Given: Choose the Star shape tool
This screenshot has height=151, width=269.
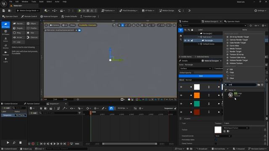Looking at the screenshot, I should pyautogui.click(x=32, y=33).
